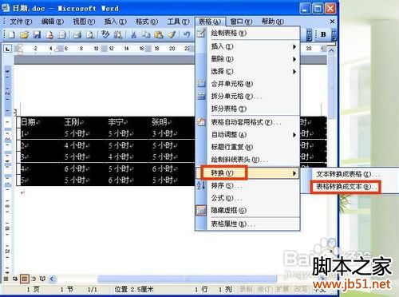Expand the 转换 (Convert) submenu

(x=247, y=173)
